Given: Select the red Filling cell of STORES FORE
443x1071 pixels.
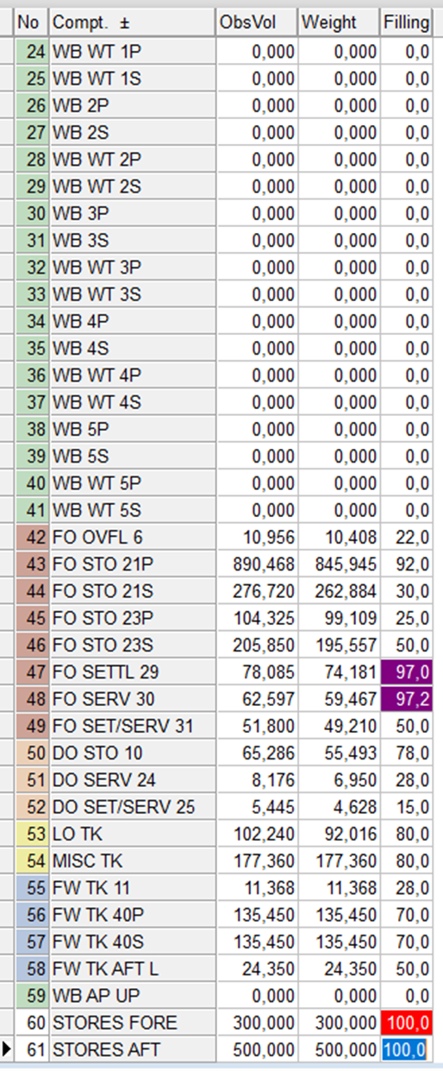Looking at the screenshot, I should (x=406, y=1024).
